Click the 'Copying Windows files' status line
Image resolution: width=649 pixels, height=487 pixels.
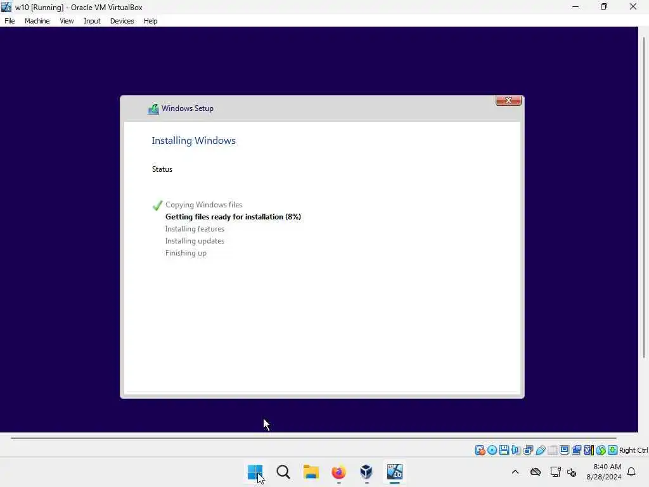203,205
